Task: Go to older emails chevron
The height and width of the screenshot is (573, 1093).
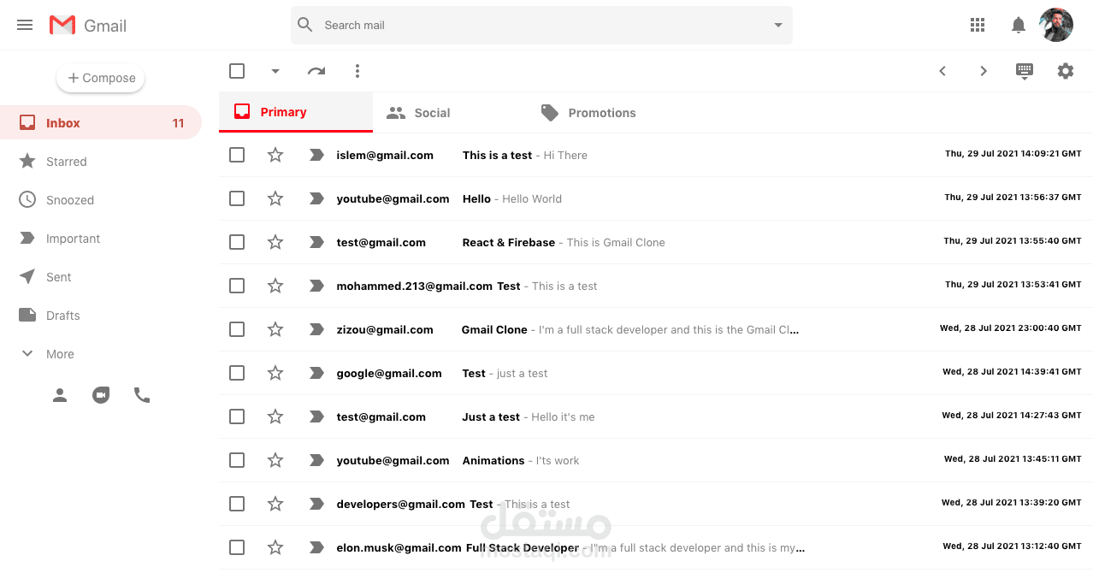Action: [984, 71]
